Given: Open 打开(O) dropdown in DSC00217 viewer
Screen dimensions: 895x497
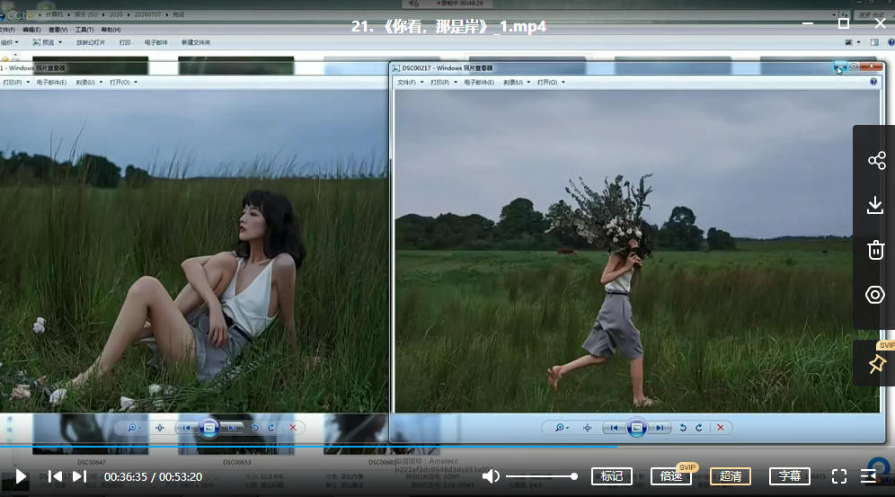Looking at the screenshot, I should 551,82.
